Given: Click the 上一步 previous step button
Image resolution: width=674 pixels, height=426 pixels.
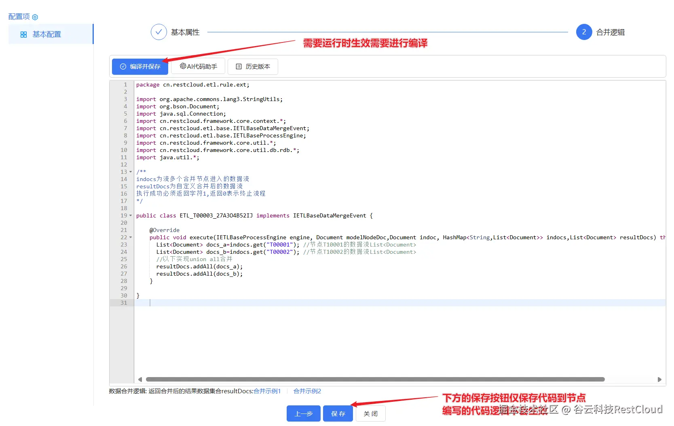Looking at the screenshot, I should pyautogui.click(x=304, y=413).
